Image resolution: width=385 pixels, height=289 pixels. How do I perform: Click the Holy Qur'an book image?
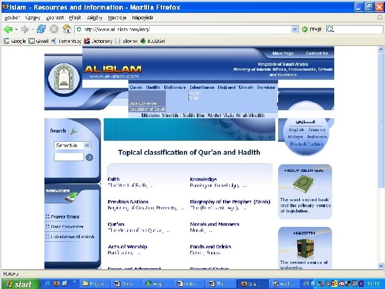click(x=303, y=184)
